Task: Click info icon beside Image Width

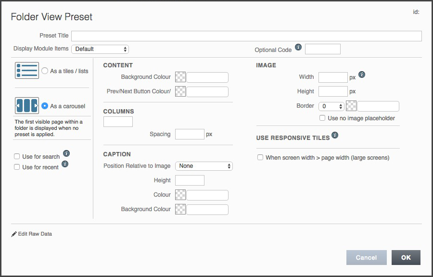Action: click(x=362, y=75)
